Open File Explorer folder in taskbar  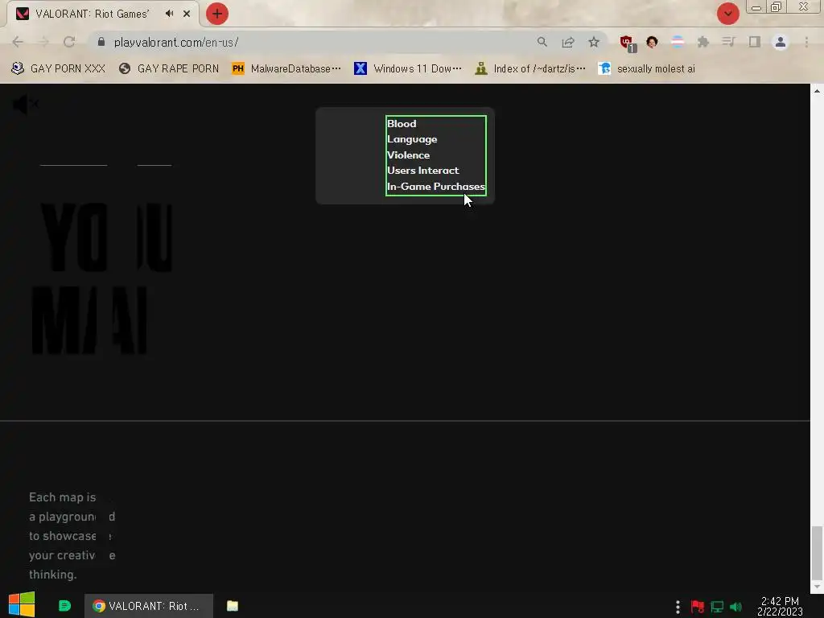click(x=233, y=606)
